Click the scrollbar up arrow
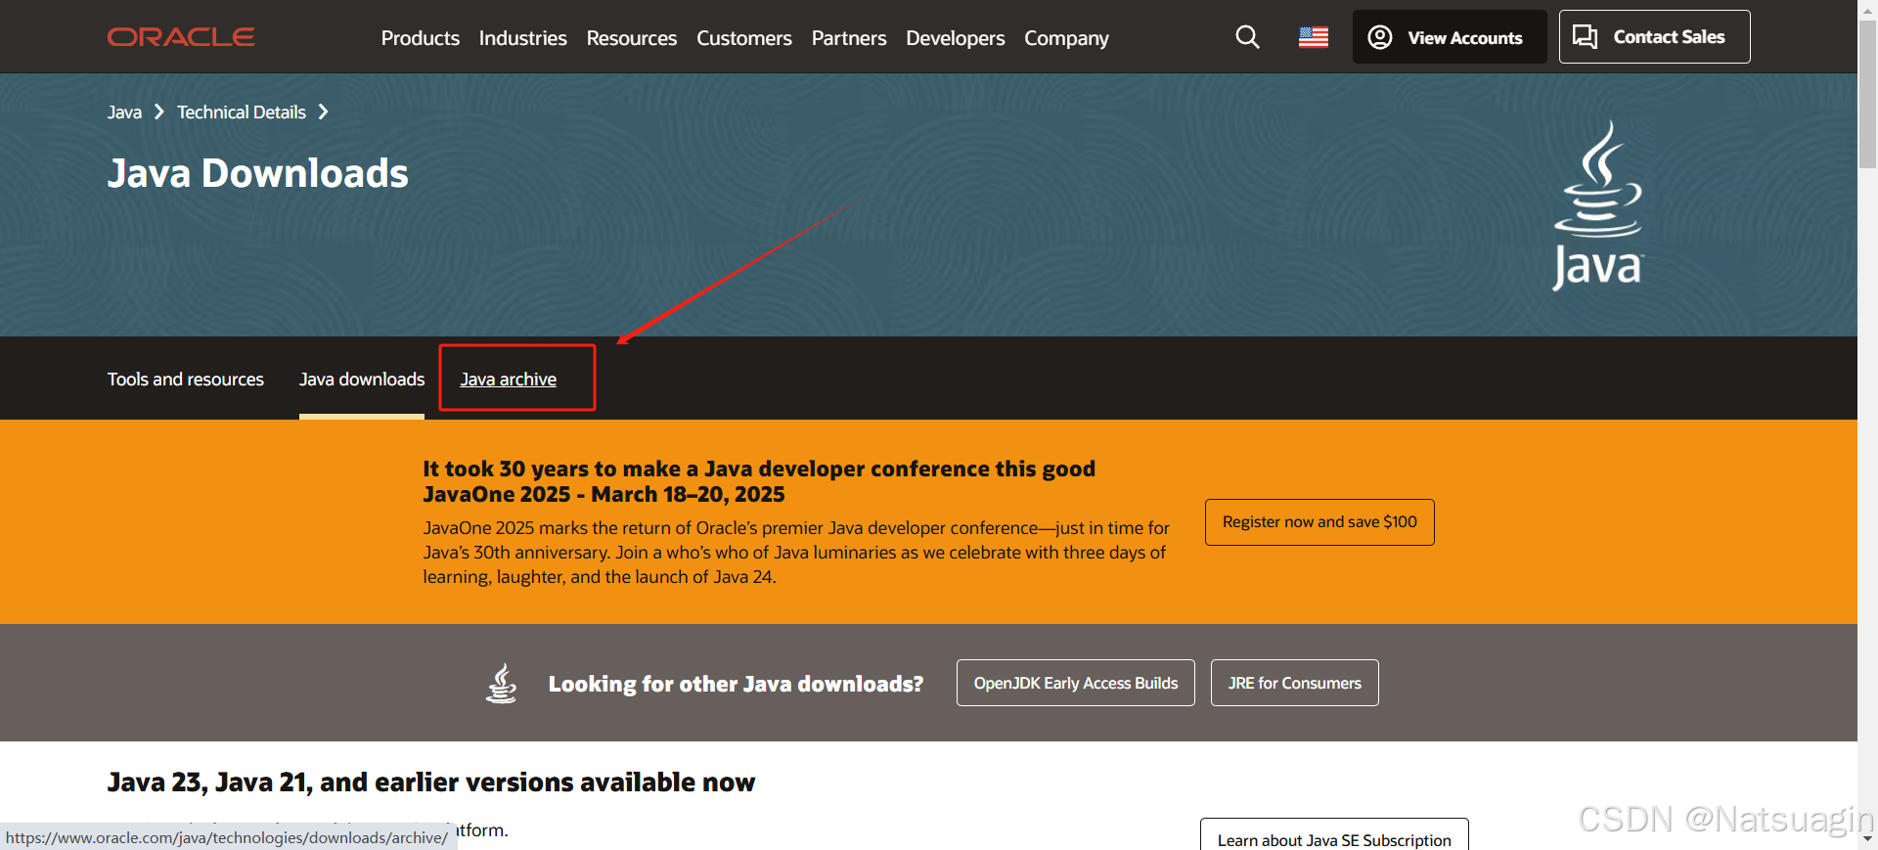This screenshot has width=1878, height=850. (1868, 9)
